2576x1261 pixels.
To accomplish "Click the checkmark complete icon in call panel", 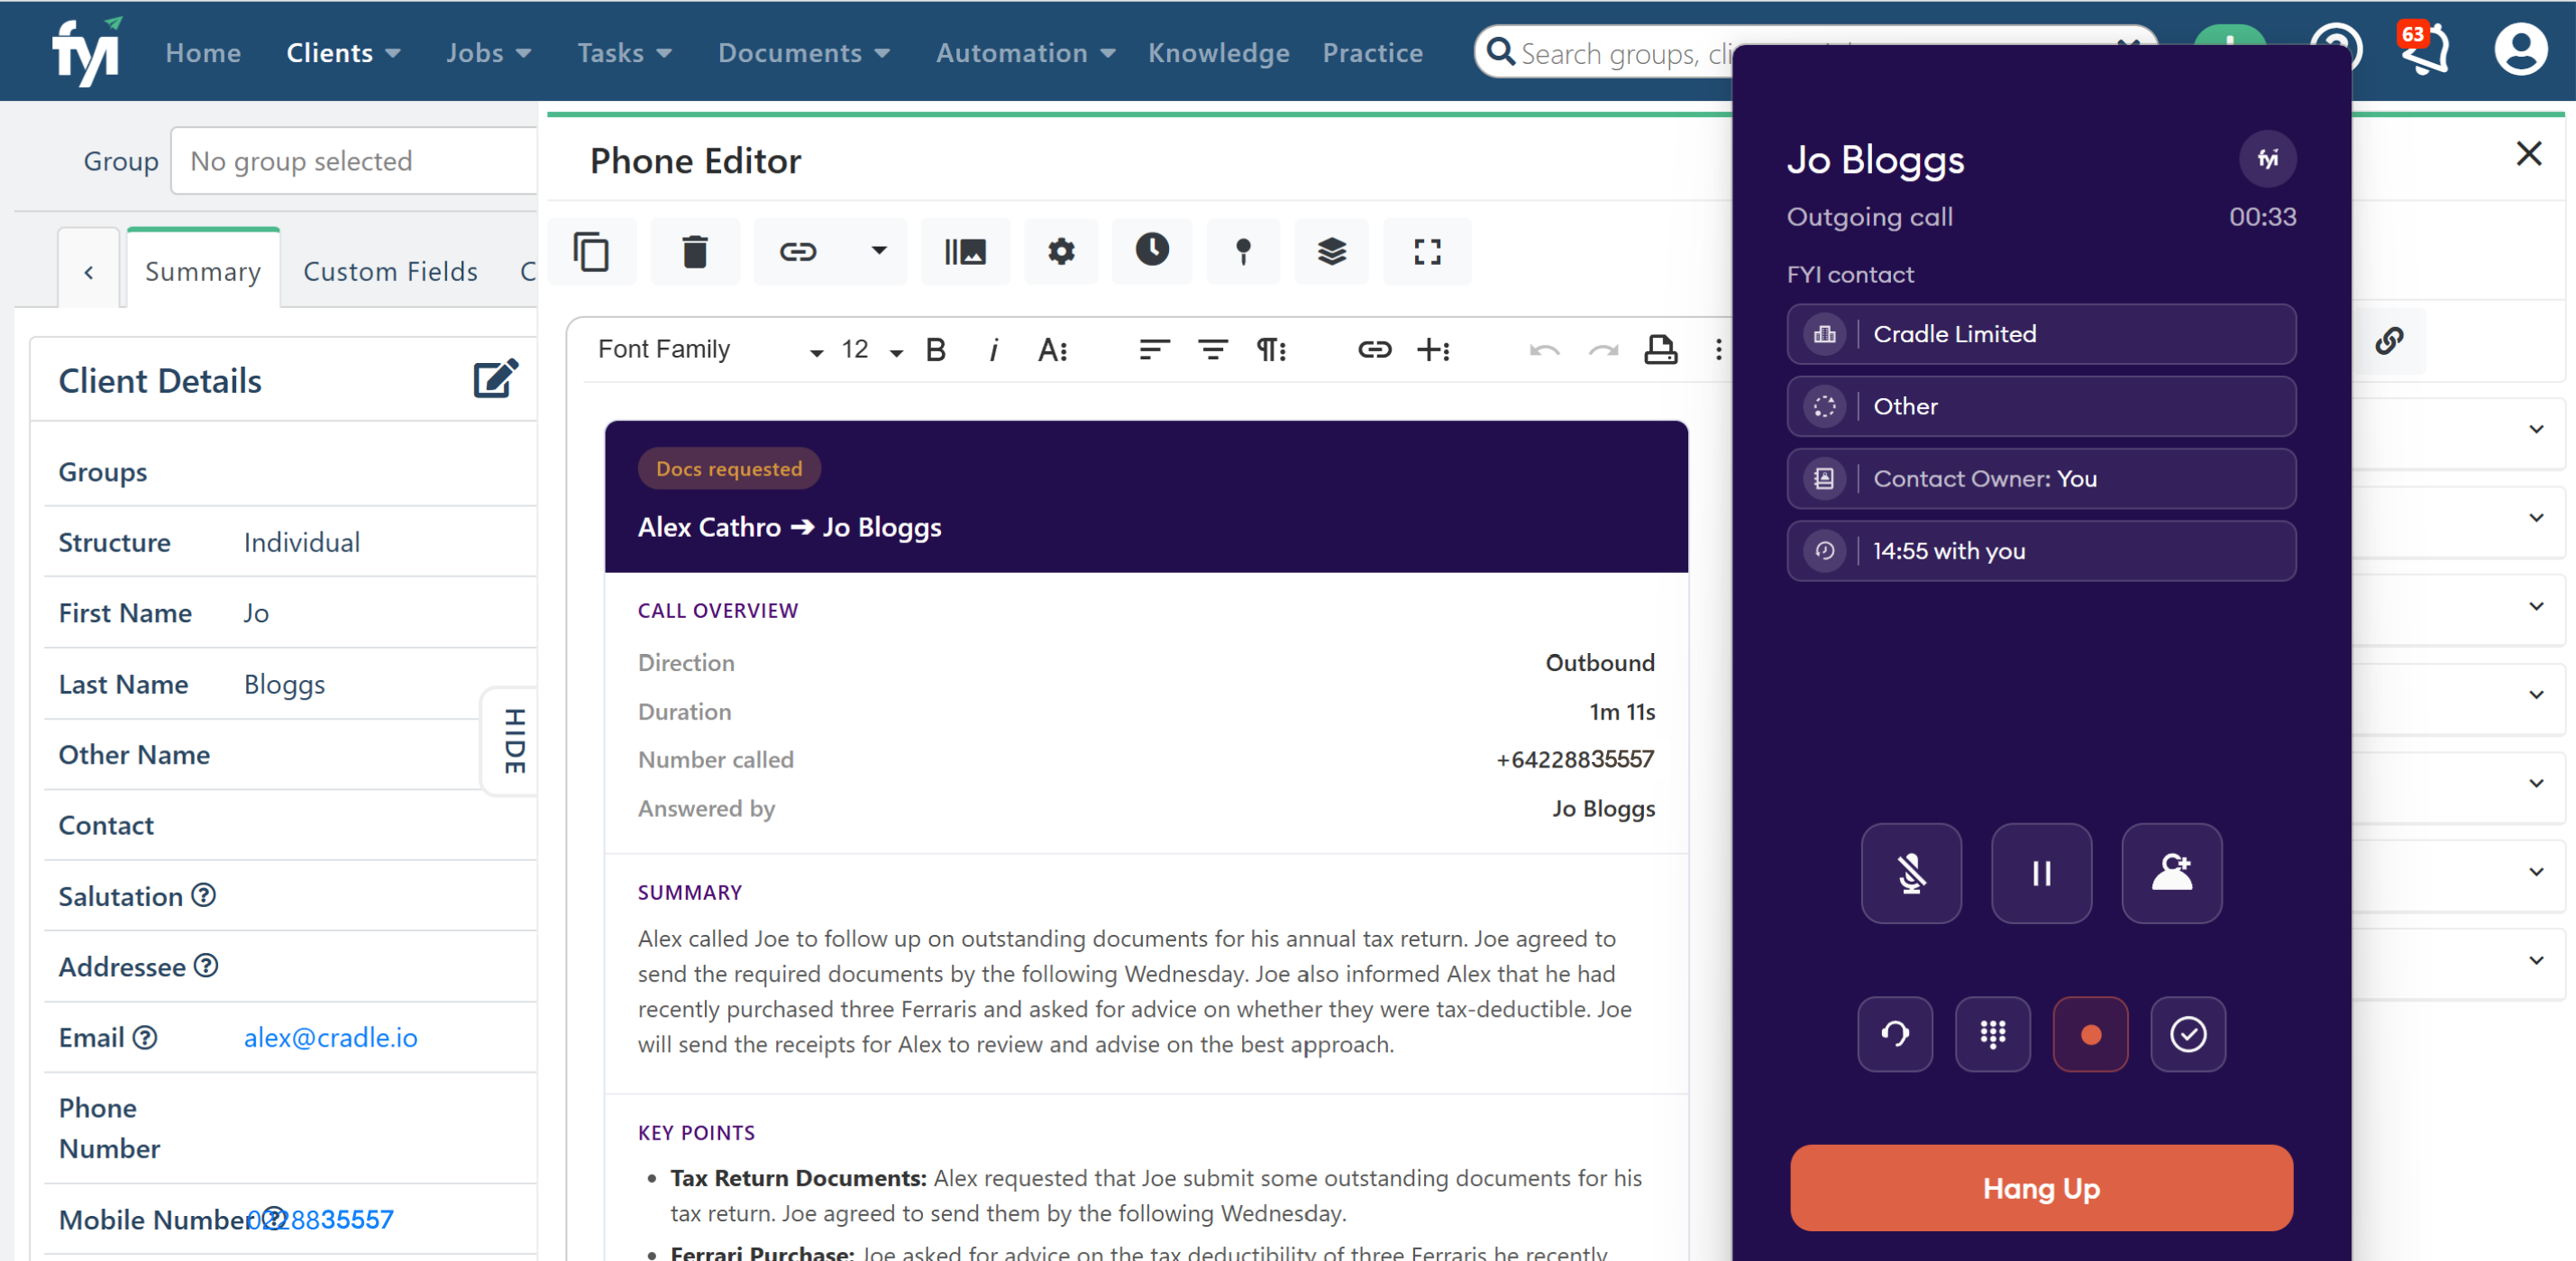I will [2188, 1034].
